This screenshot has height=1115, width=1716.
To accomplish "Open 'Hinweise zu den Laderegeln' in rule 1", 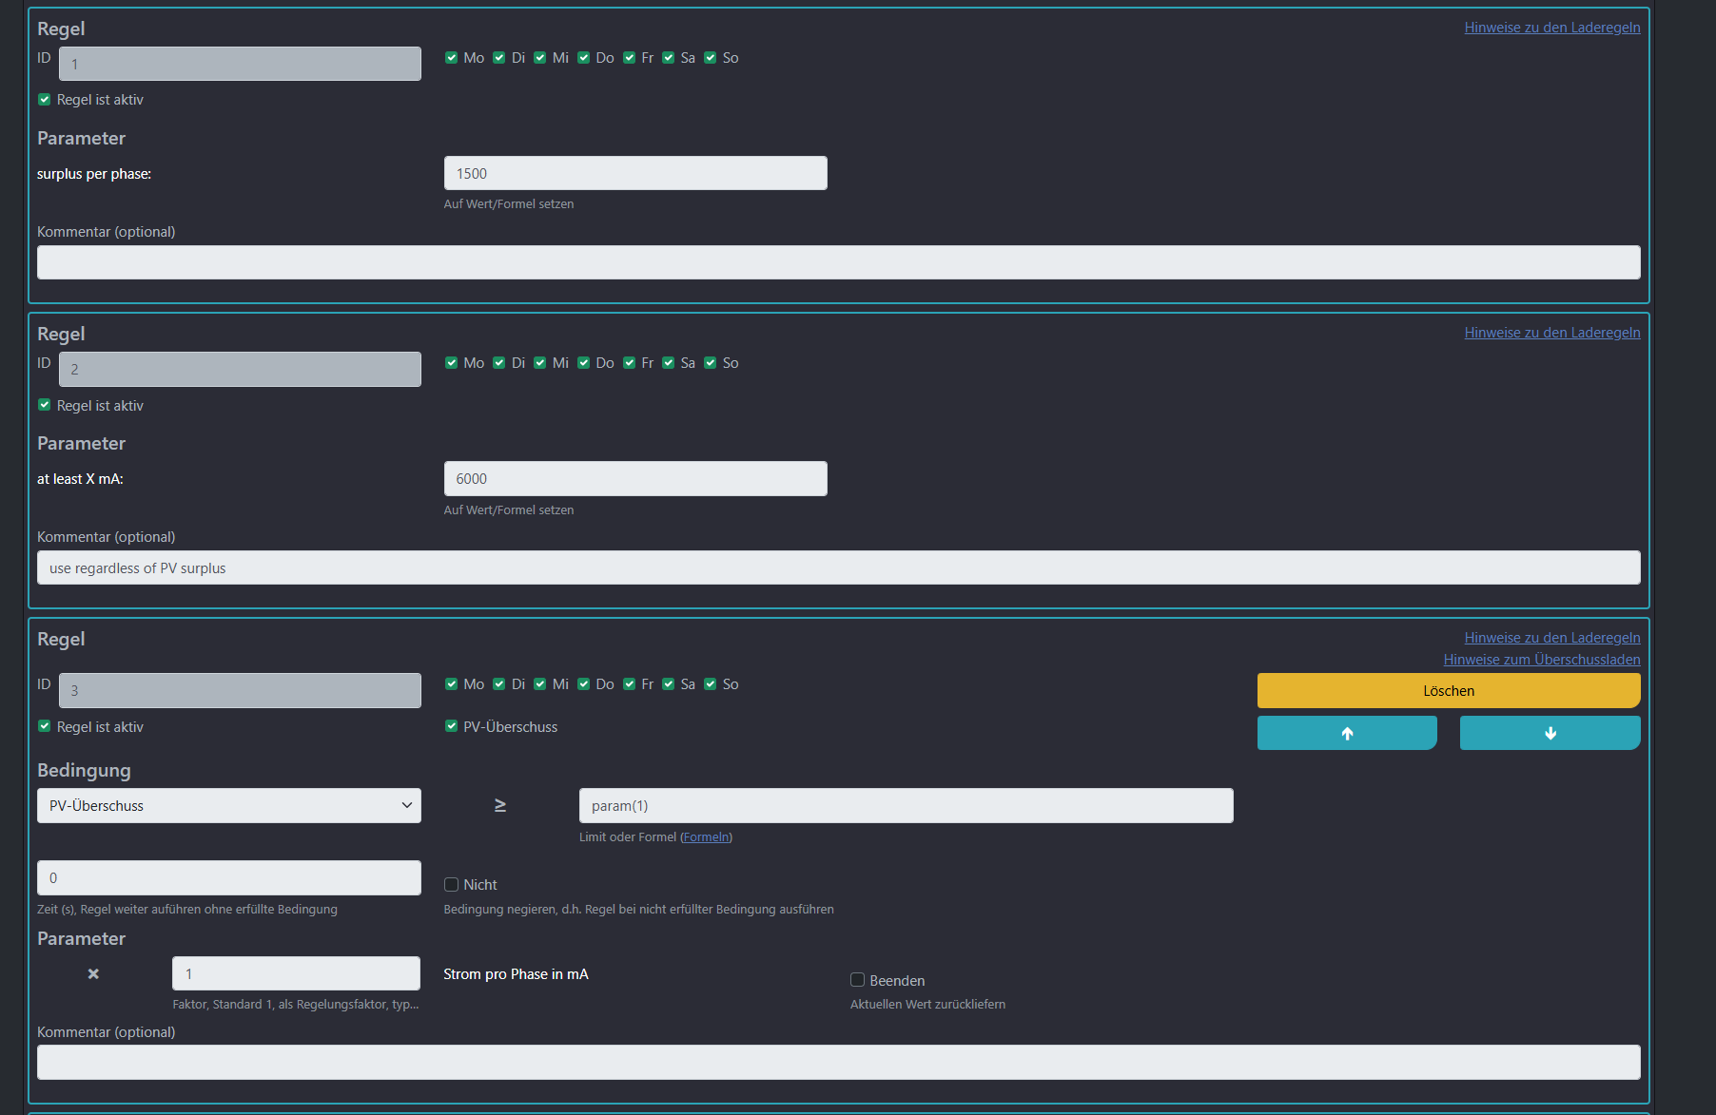I will coord(1551,28).
